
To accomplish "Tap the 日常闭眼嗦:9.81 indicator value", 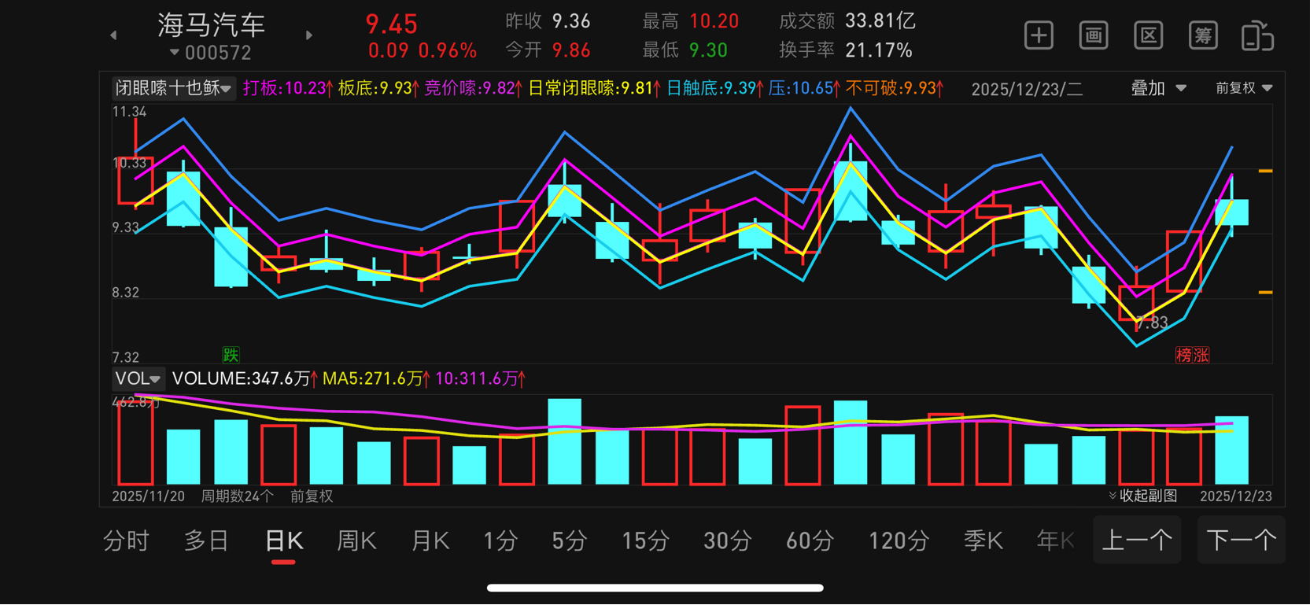I will point(594,88).
